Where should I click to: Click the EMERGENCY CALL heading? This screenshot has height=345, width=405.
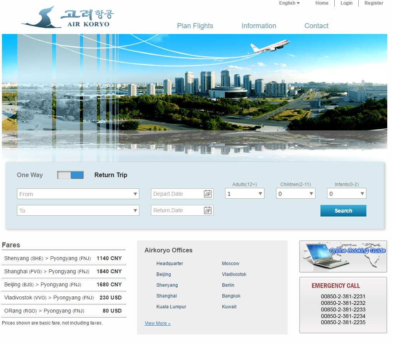[x=336, y=286]
